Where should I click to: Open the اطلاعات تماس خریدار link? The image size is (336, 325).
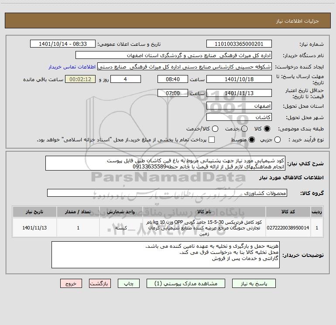click(x=72, y=67)
